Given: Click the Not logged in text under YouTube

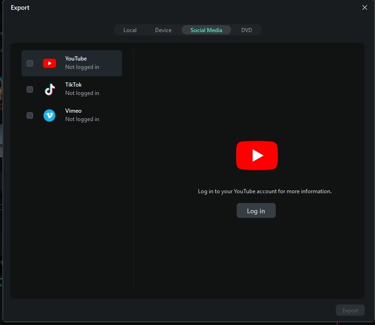Looking at the screenshot, I should click(82, 67).
